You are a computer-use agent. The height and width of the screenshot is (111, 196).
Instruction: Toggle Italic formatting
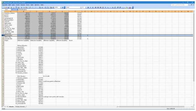(90, 7)
